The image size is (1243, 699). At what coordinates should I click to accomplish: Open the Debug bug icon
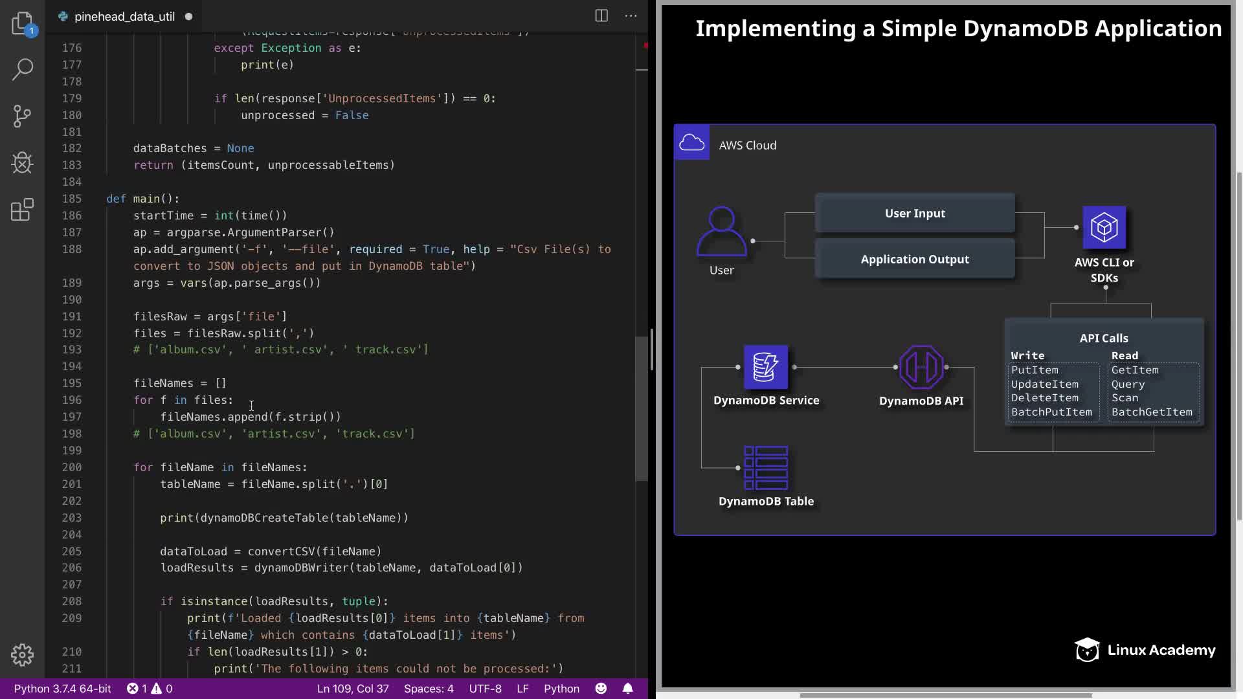click(22, 162)
